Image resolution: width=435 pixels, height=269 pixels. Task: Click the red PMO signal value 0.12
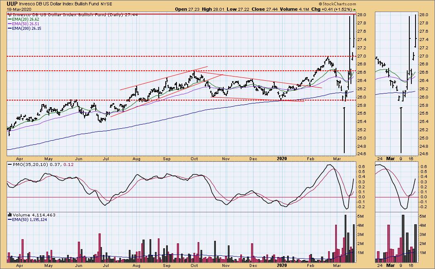tap(69, 165)
